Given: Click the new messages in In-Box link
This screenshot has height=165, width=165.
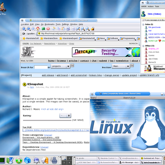Looking at the screenshot, I should pos(155,20).
